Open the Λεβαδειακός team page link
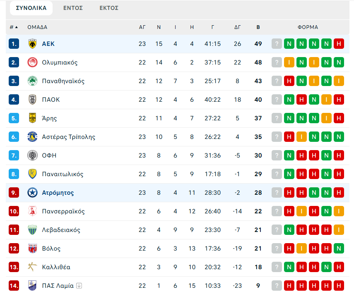Image resolution: width=354 pixels, height=294 pixels. [x=61, y=230]
